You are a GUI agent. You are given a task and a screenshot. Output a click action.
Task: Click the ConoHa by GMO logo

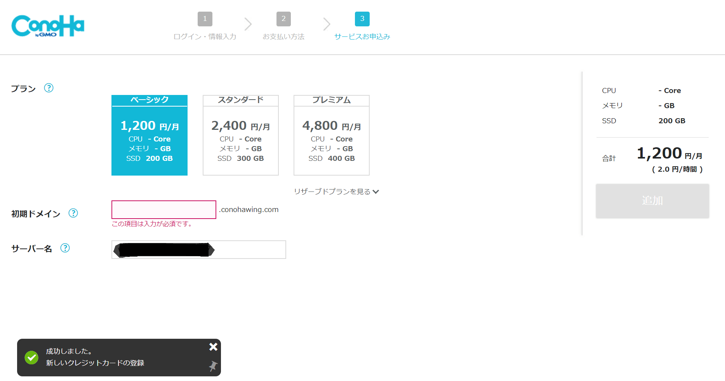(x=48, y=26)
